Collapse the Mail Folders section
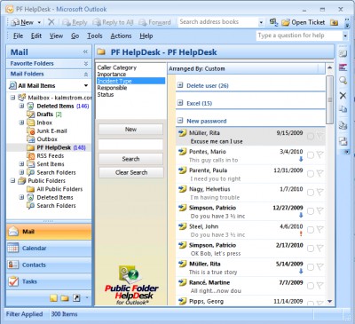Screen dimensions: 355x324 86,74
